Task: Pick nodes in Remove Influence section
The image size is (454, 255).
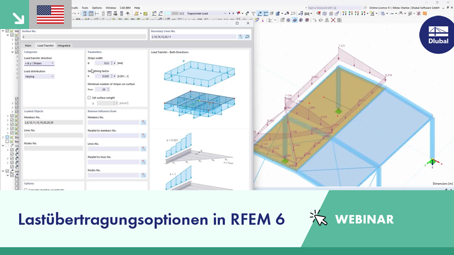Action: tap(143, 175)
